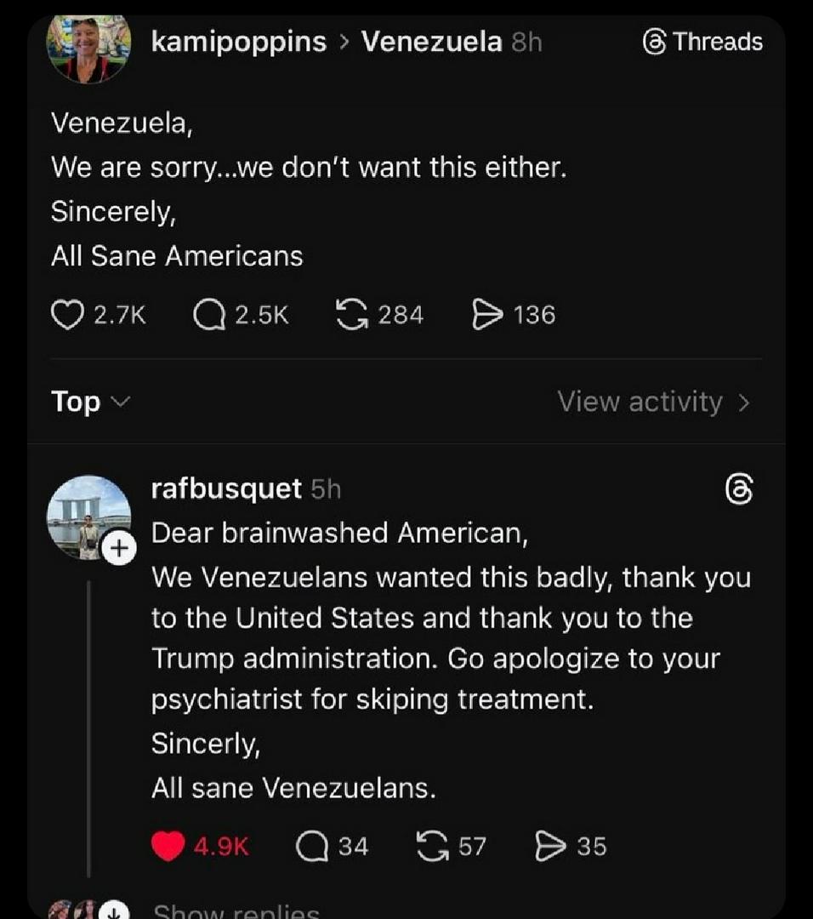Screen dimensions: 813x919
Task: View rafbusquet's avatar photo
Action: point(88,517)
